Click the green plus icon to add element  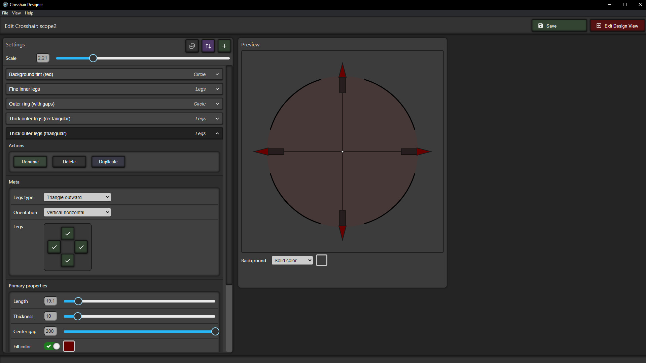224,46
